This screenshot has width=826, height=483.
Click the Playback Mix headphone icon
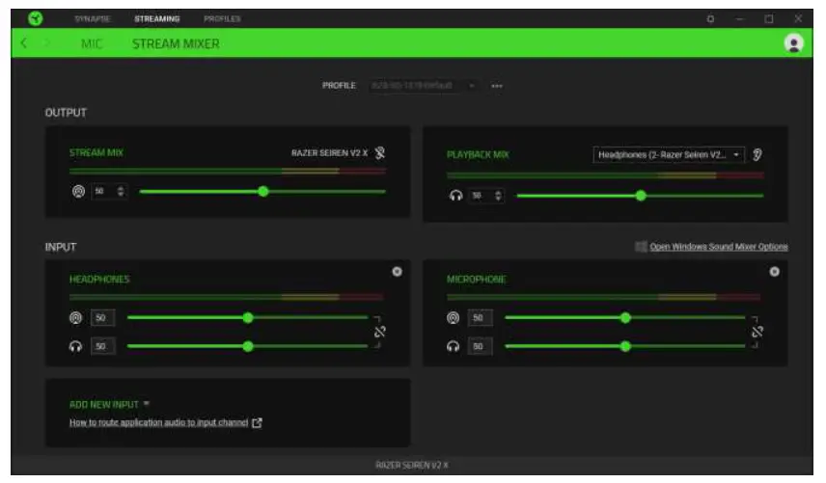(x=455, y=196)
